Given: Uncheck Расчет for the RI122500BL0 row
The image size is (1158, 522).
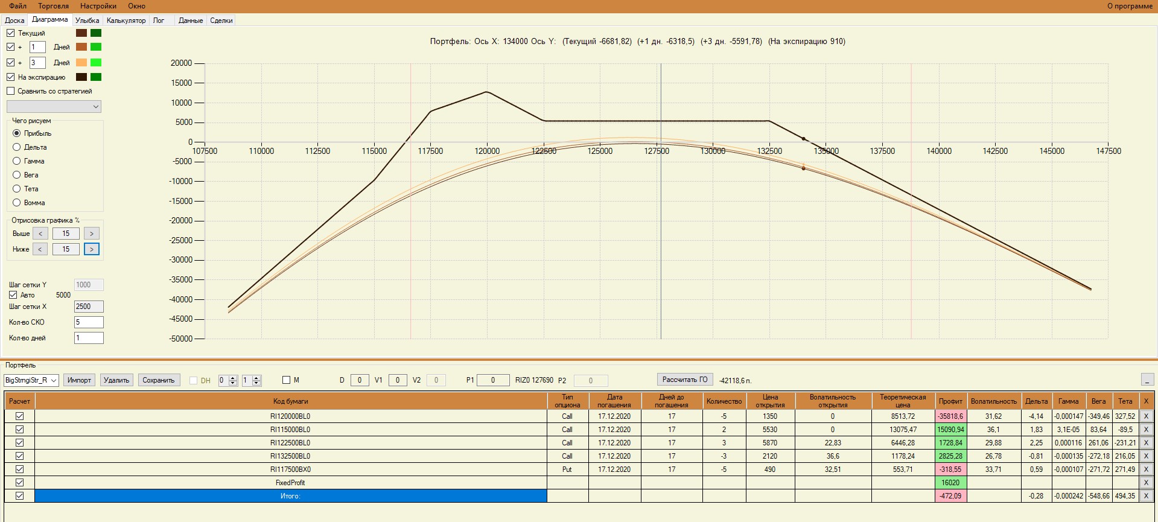Looking at the screenshot, I should pyautogui.click(x=20, y=443).
